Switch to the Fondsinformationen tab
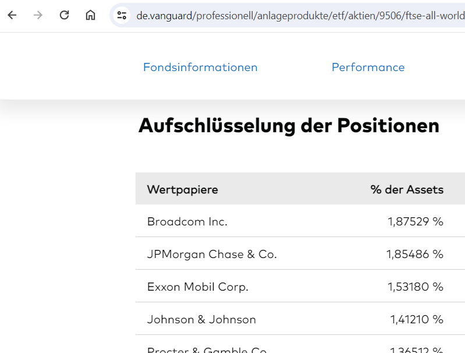The image size is (465, 353). 200,67
